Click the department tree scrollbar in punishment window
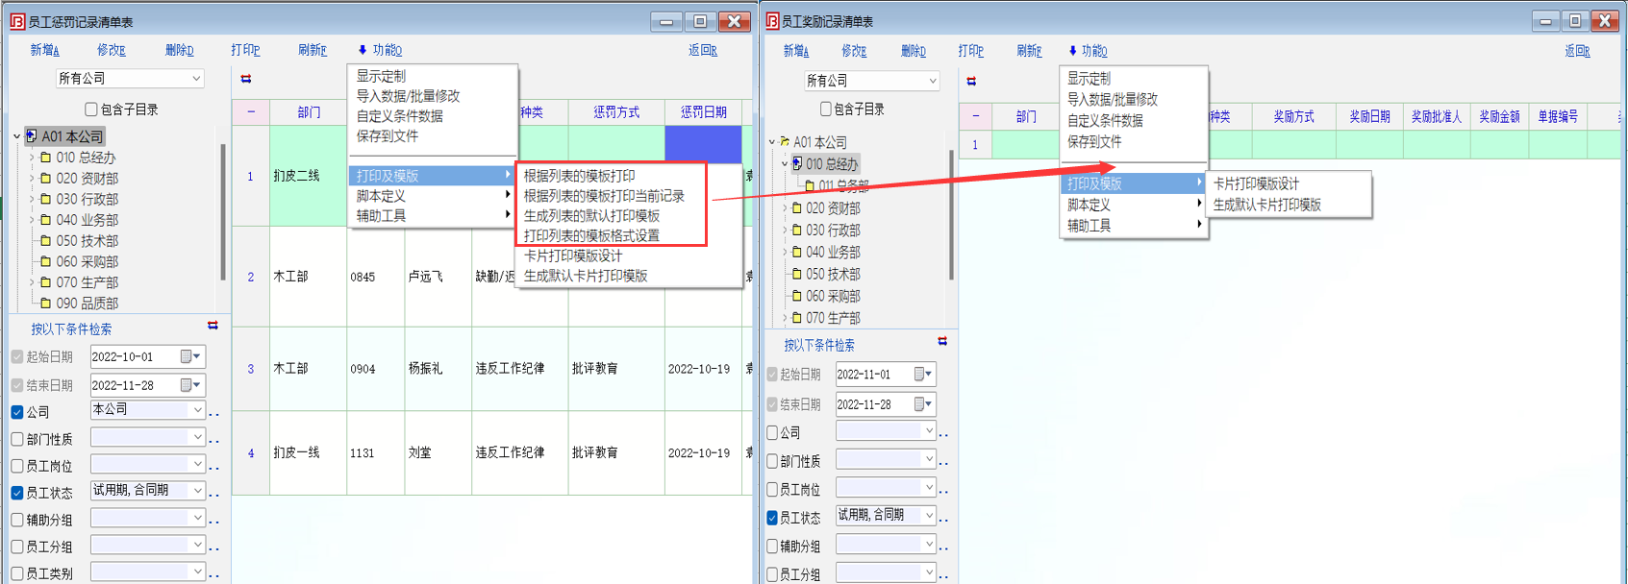The height and width of the screenshot is (584, 1628). [x=223, y=211]
